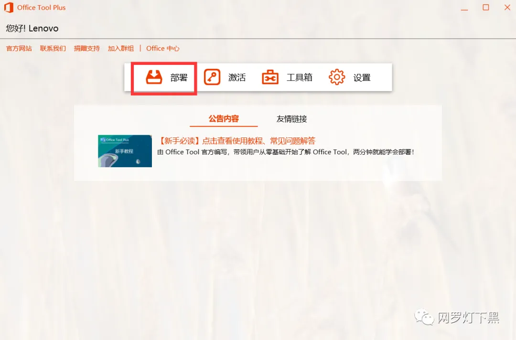
Task: Close the Office Tool Plus window
Action: coord(507,7)
